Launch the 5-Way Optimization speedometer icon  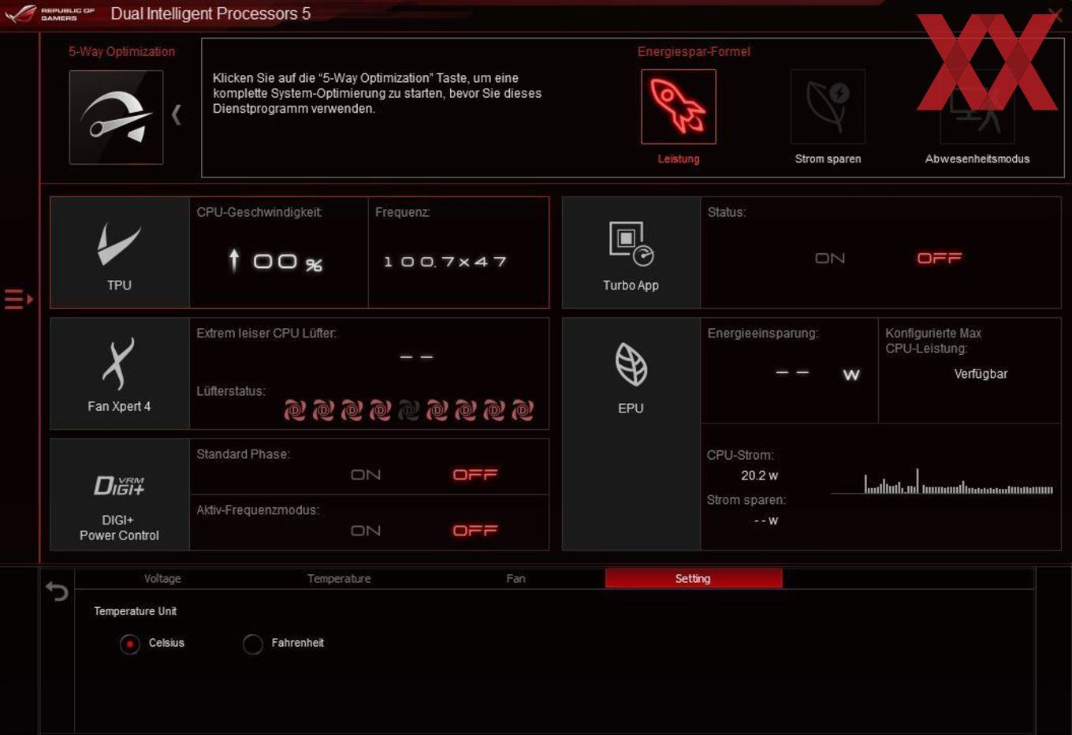tap(116, 117)
